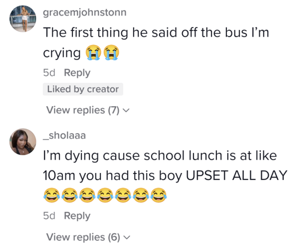
Task: Visit the _sholaaa username link
Action: pos(64,135)
